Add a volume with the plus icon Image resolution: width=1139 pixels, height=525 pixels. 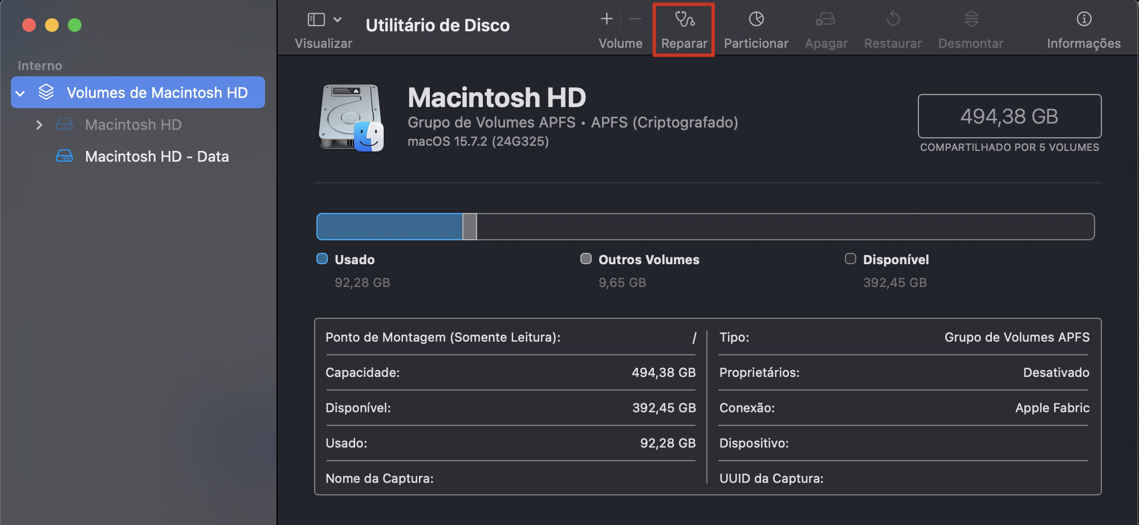[607, 18]
